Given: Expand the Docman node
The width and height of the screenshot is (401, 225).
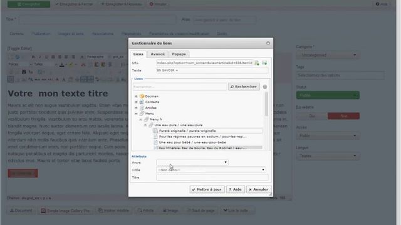Looking at the screenshot, I should 136,96.
